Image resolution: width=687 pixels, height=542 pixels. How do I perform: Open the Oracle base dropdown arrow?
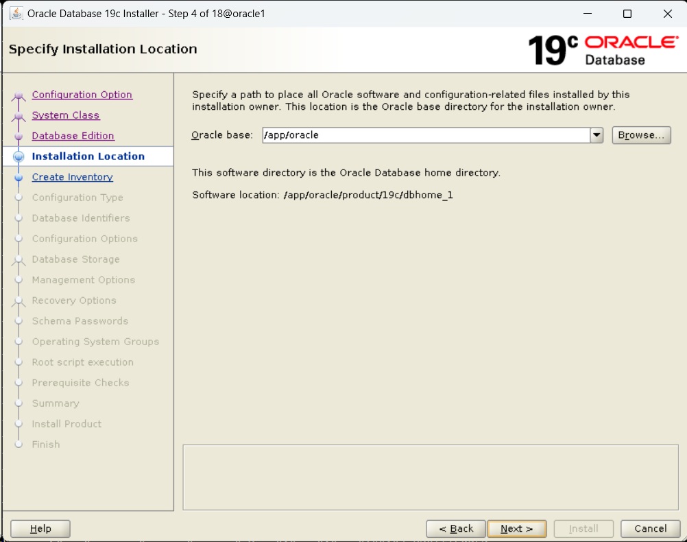[596, 135]
